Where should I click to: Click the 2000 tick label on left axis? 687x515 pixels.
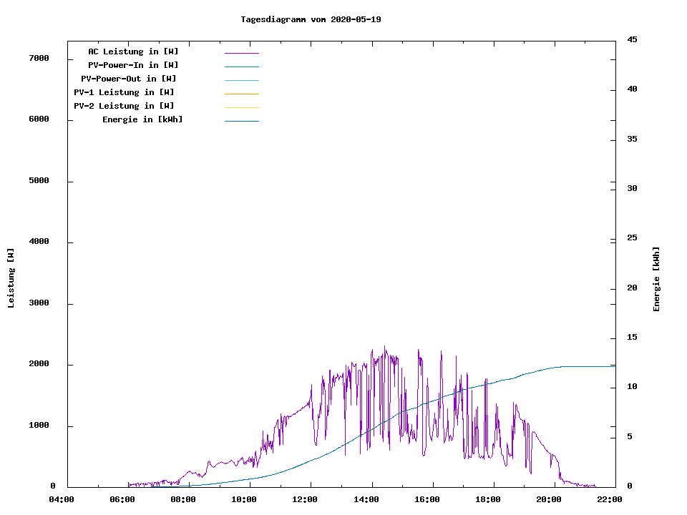38,364
